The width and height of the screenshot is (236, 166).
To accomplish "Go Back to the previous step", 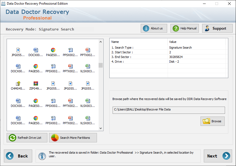I will [18, 156].
